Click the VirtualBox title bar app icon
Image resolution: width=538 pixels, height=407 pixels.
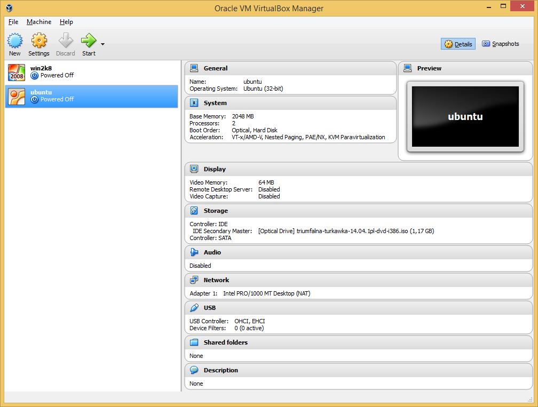9,8
